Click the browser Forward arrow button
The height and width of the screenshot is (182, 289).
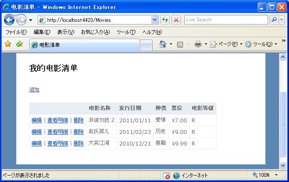pos(21,20)
